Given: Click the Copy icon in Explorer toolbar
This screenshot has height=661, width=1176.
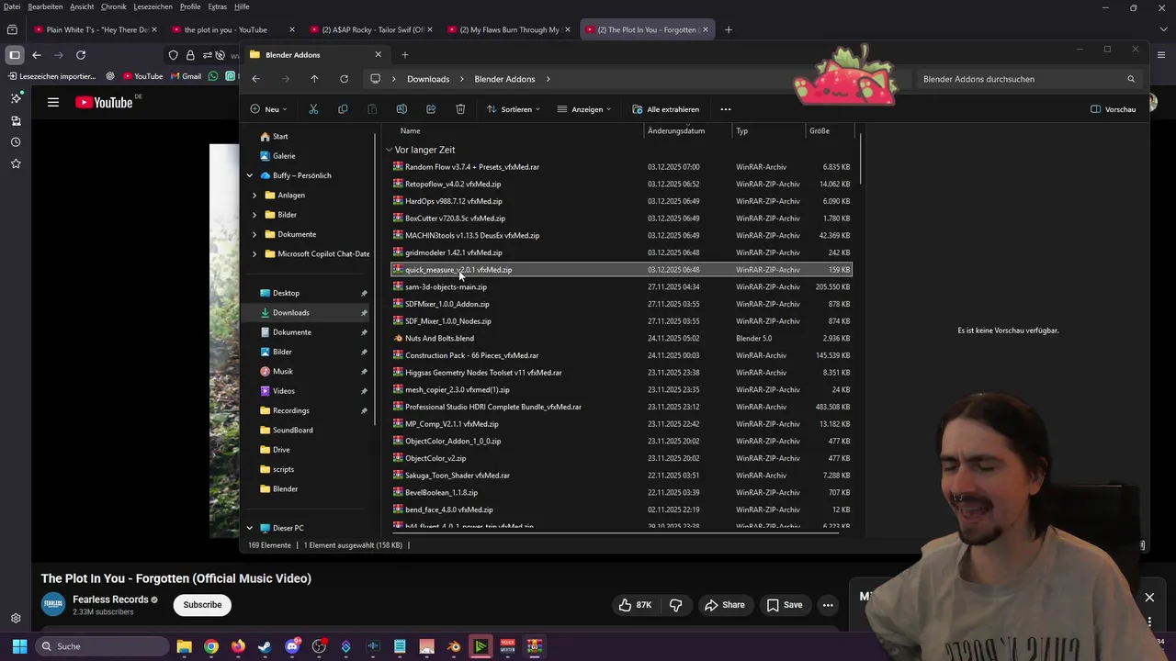Looking at the screenshot, I should tap(343, 109).
